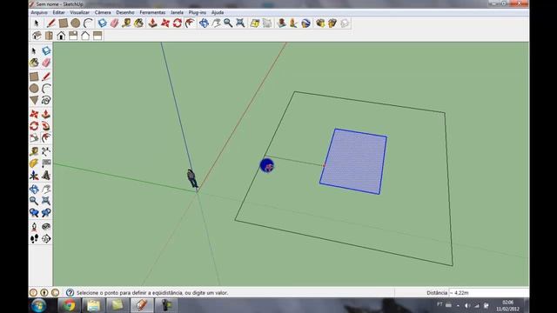This screenshot has width=557, height=313.
Task: Select Follow Me tool in left palette
Action: click(46, 126)
